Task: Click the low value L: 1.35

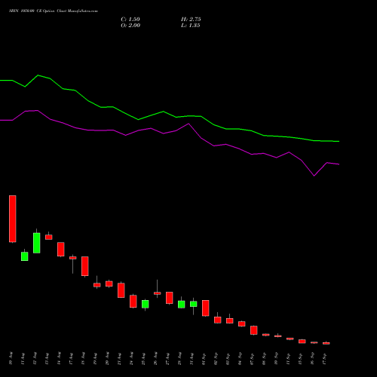Action: tap(191, 26)
